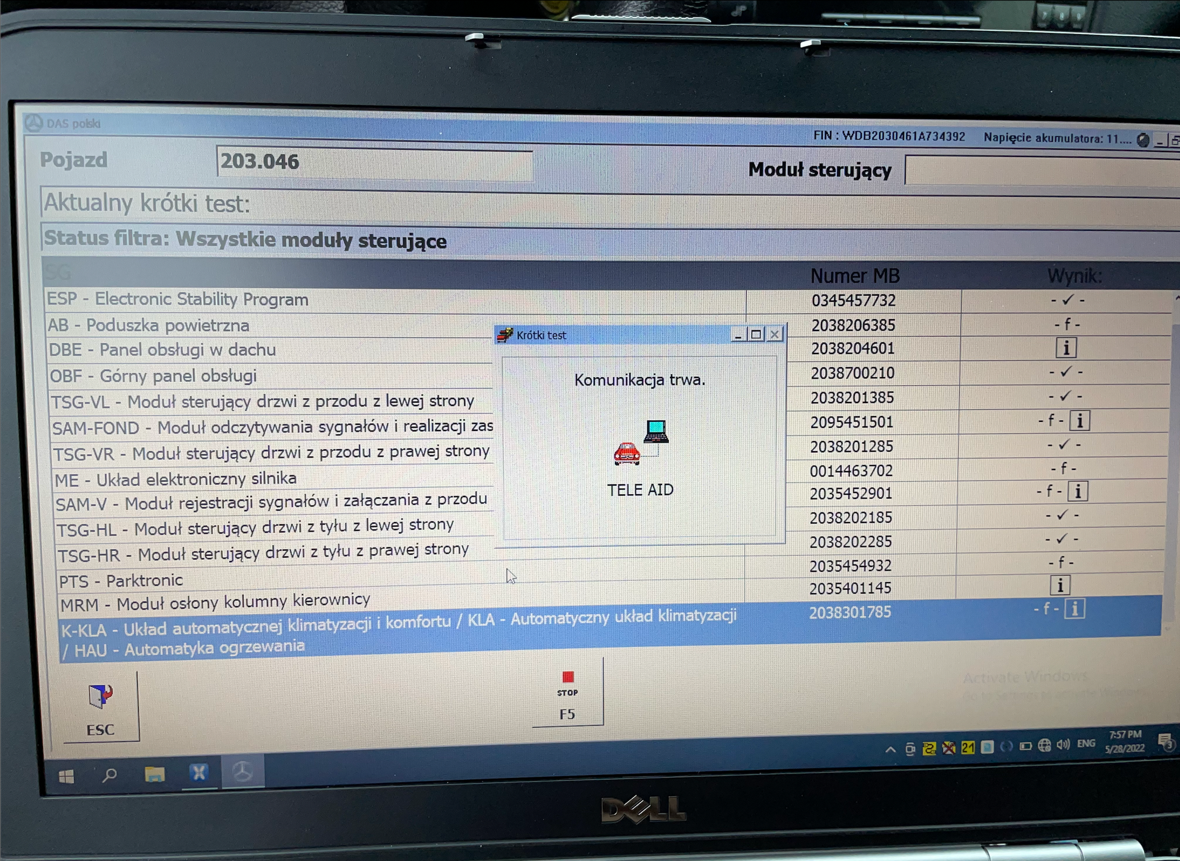Show hidden tray icons chevron

[890, 749]
